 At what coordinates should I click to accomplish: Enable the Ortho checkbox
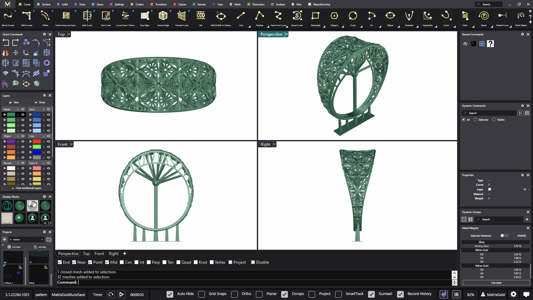coord(235,294)
